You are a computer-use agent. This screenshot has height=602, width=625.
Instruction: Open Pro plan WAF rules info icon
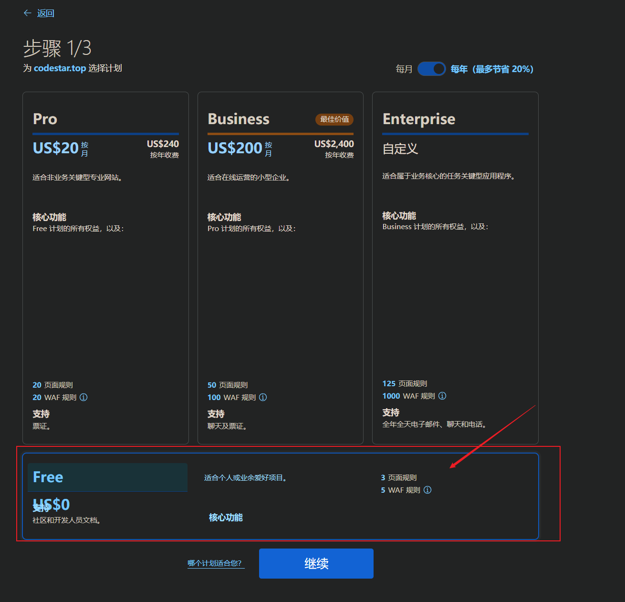tap(83, 397)
